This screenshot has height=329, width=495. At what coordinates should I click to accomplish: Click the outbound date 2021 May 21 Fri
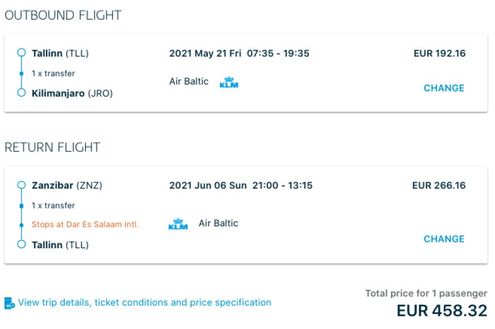coord(205,53)
